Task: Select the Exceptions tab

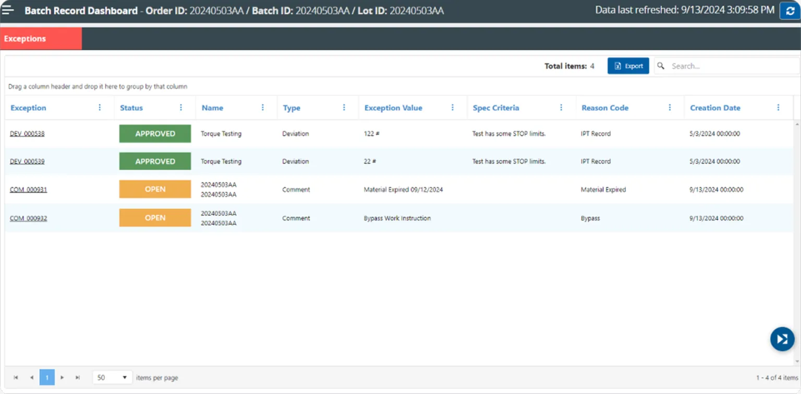Action: 41,39
